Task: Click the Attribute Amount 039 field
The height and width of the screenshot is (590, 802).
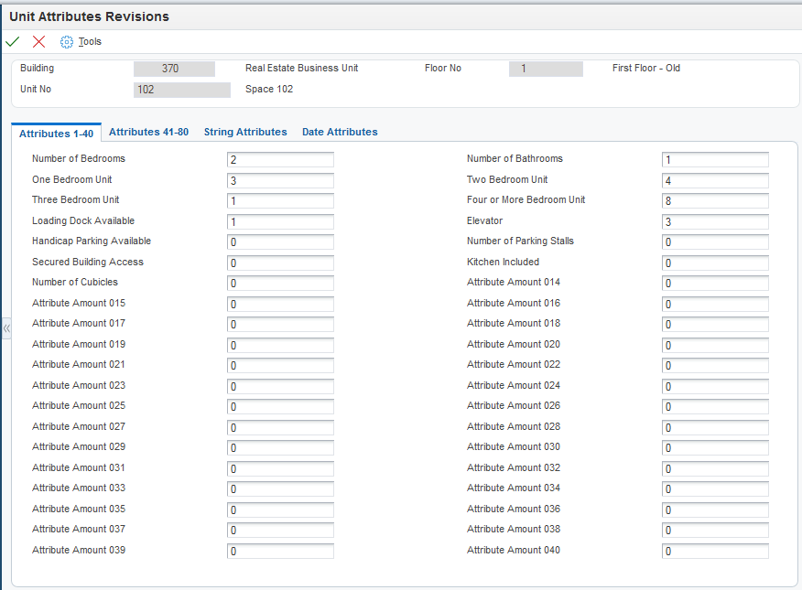Action: coord(280,552)
